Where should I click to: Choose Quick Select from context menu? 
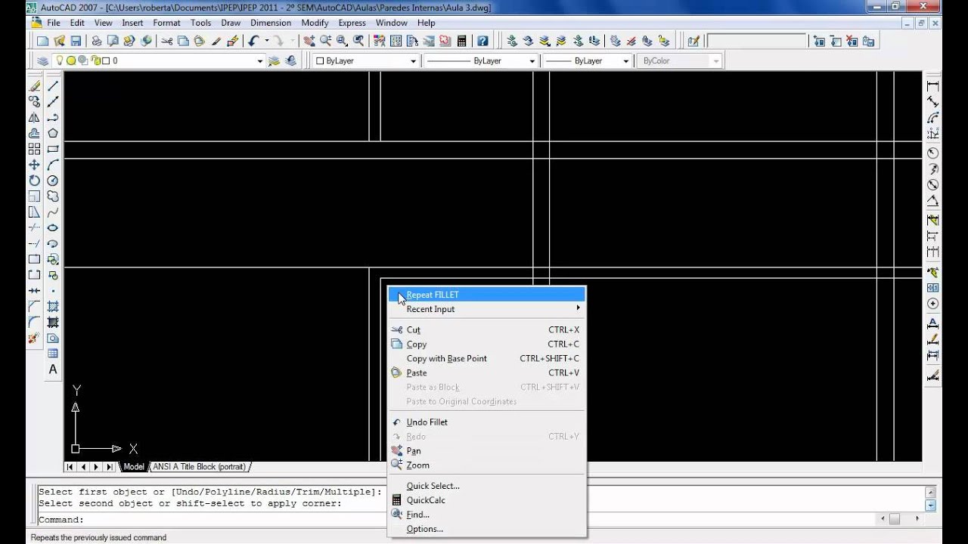(x=486, y=486)
